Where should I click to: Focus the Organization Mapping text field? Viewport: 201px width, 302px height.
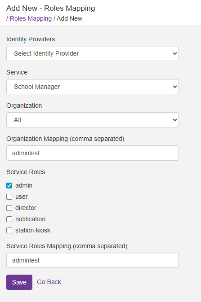click(93, 153)
